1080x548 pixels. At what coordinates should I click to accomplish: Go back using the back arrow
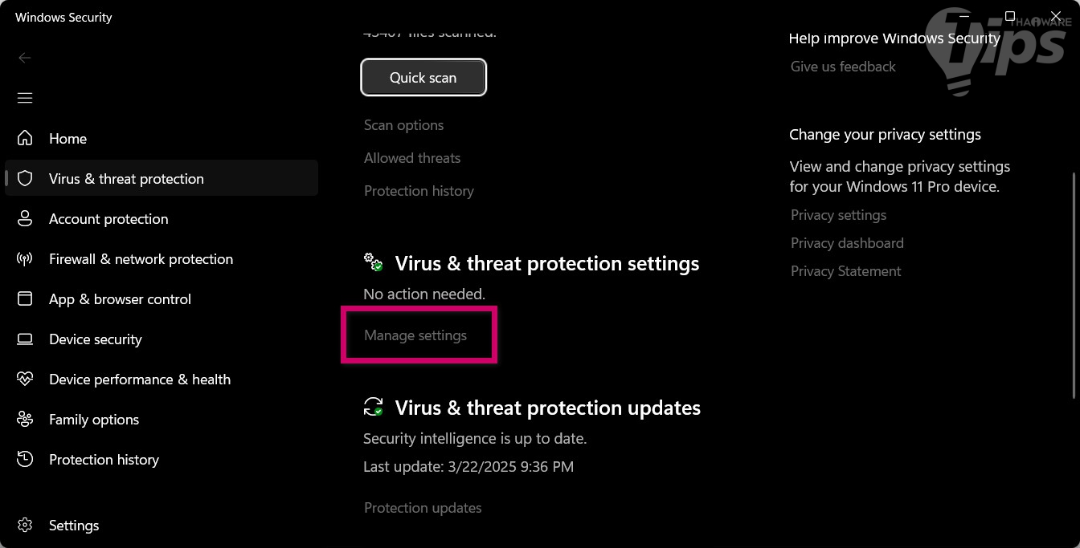pos(25,58)
